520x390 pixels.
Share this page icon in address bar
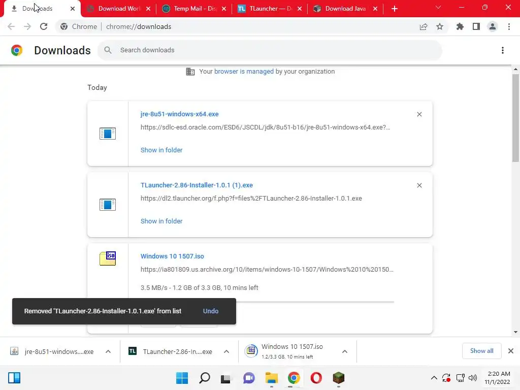[424, 26]
